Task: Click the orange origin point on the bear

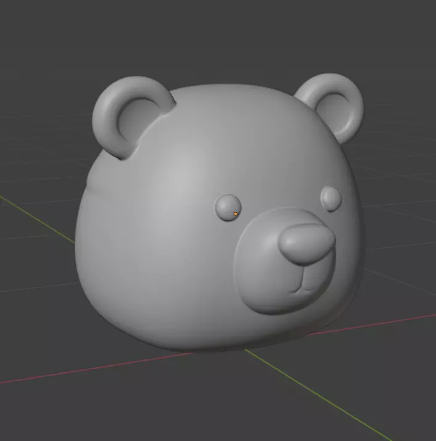Action: [236, 214]
